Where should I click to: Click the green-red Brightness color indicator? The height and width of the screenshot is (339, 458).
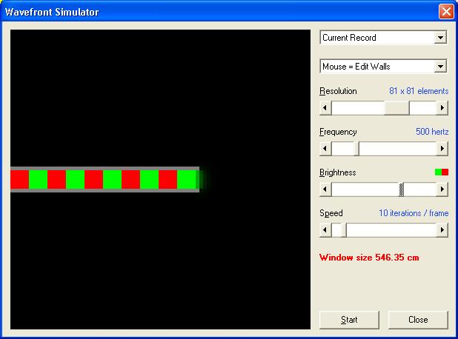(442, 172)
